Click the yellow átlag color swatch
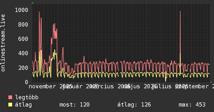214x112 pixels. (10, 105)
